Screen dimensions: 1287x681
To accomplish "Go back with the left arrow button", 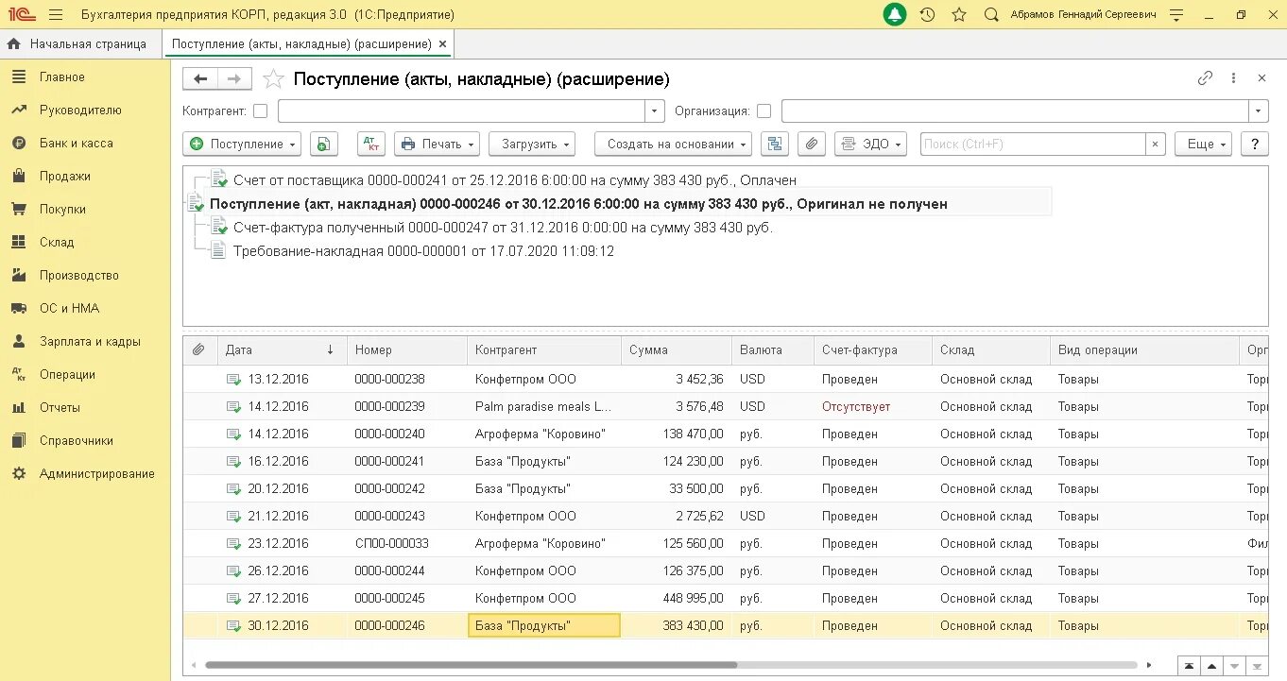I will pyautogui.click(x=200, y=79).
